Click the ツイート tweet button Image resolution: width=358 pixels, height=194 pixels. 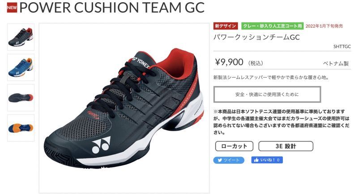pos(229,160)
